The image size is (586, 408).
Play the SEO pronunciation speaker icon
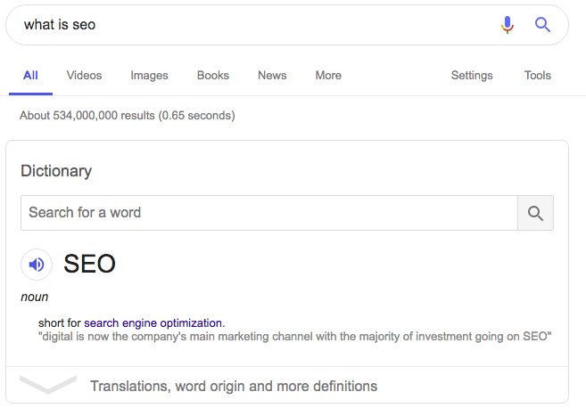[37, 265]
